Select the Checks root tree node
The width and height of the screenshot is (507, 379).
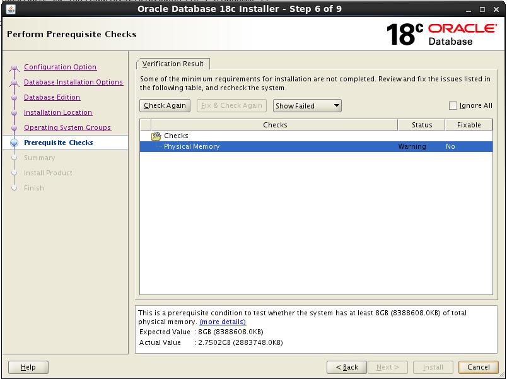(176, 136)
